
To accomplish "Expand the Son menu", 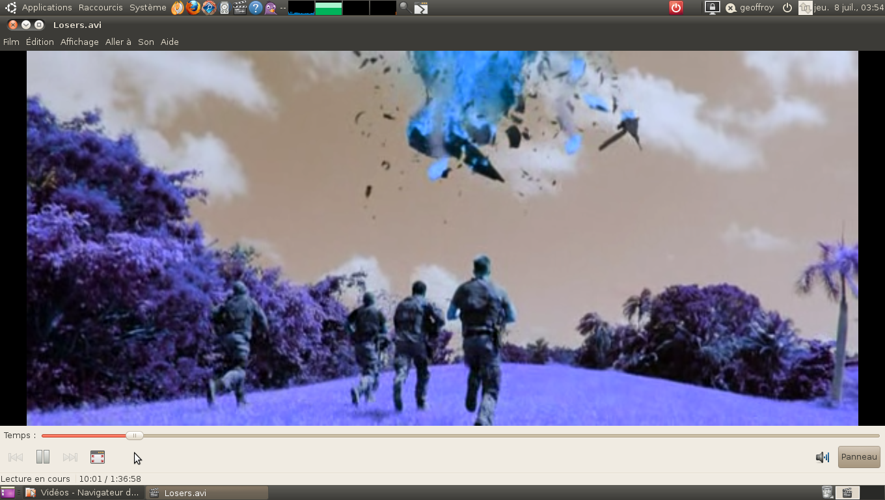I will click(x=146, y=42).
